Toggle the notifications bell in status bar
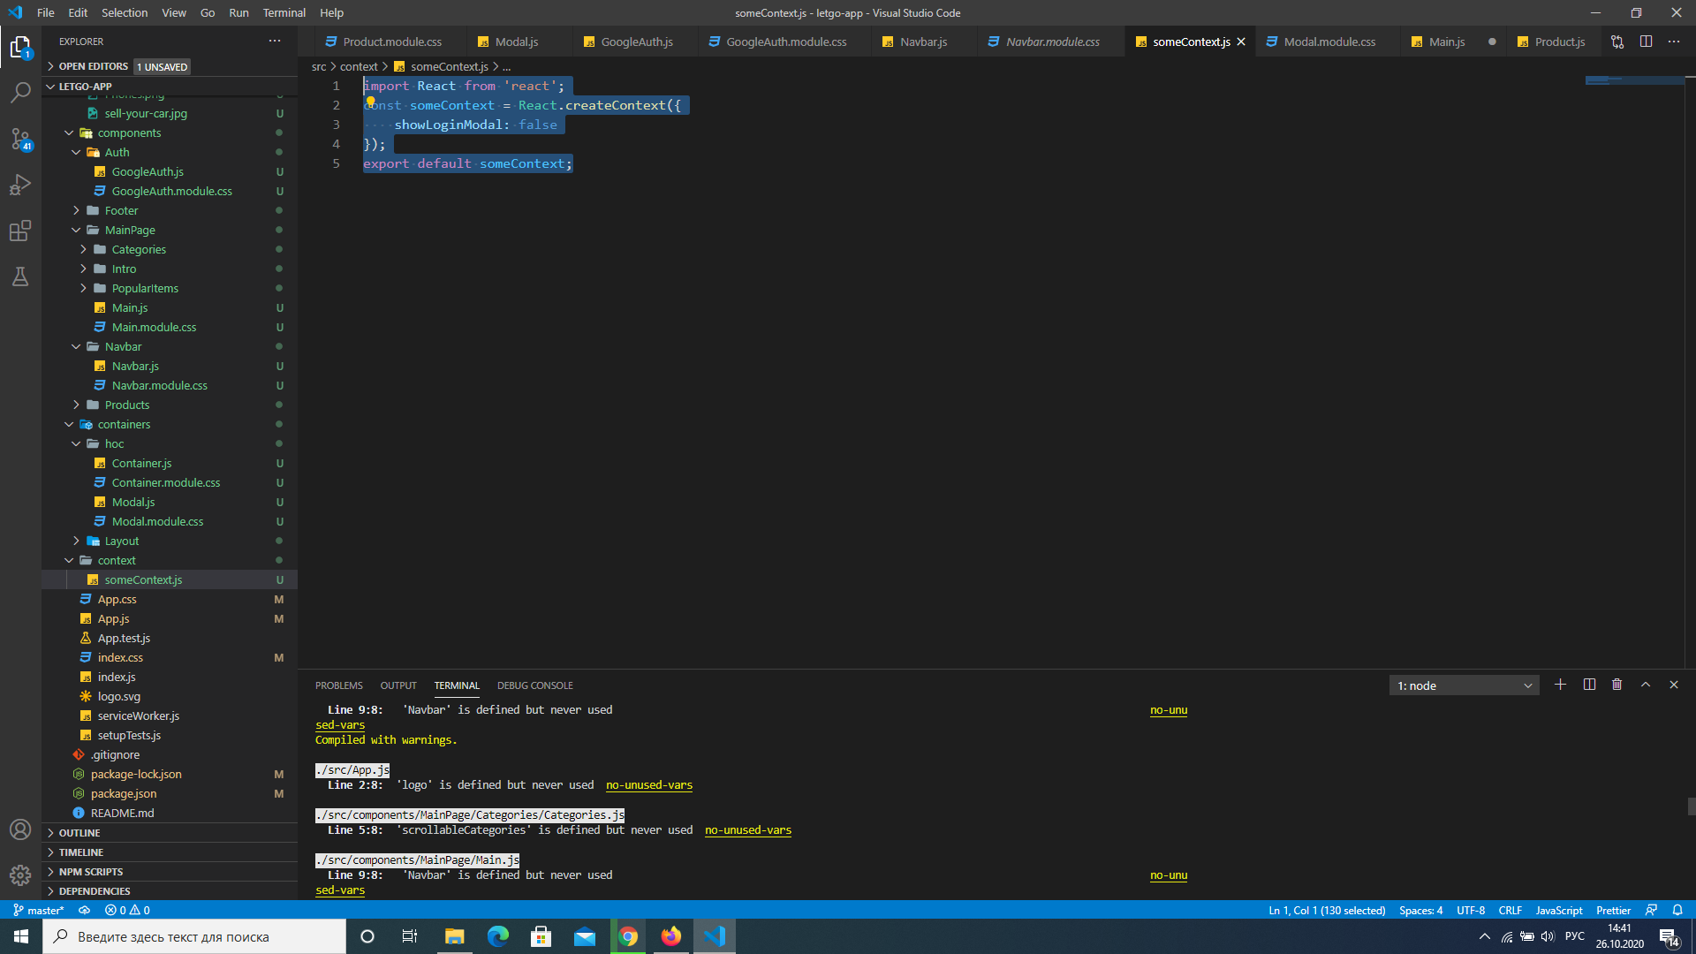 point(1677,910)
